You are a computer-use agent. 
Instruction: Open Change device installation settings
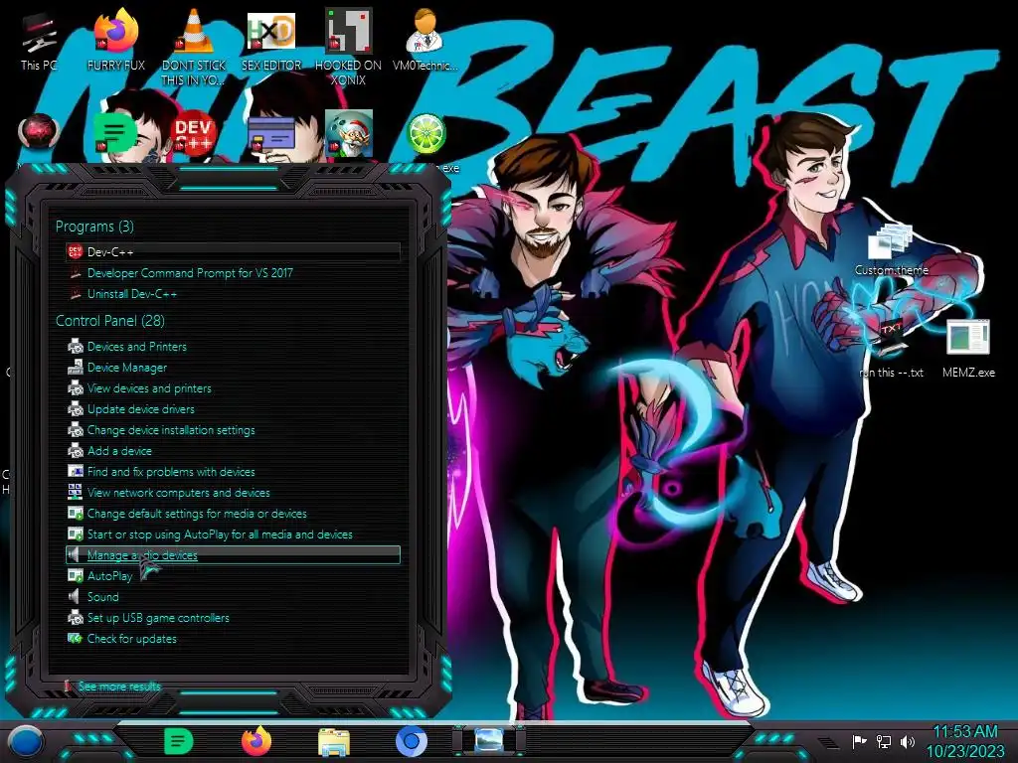(x=233, y=429)
